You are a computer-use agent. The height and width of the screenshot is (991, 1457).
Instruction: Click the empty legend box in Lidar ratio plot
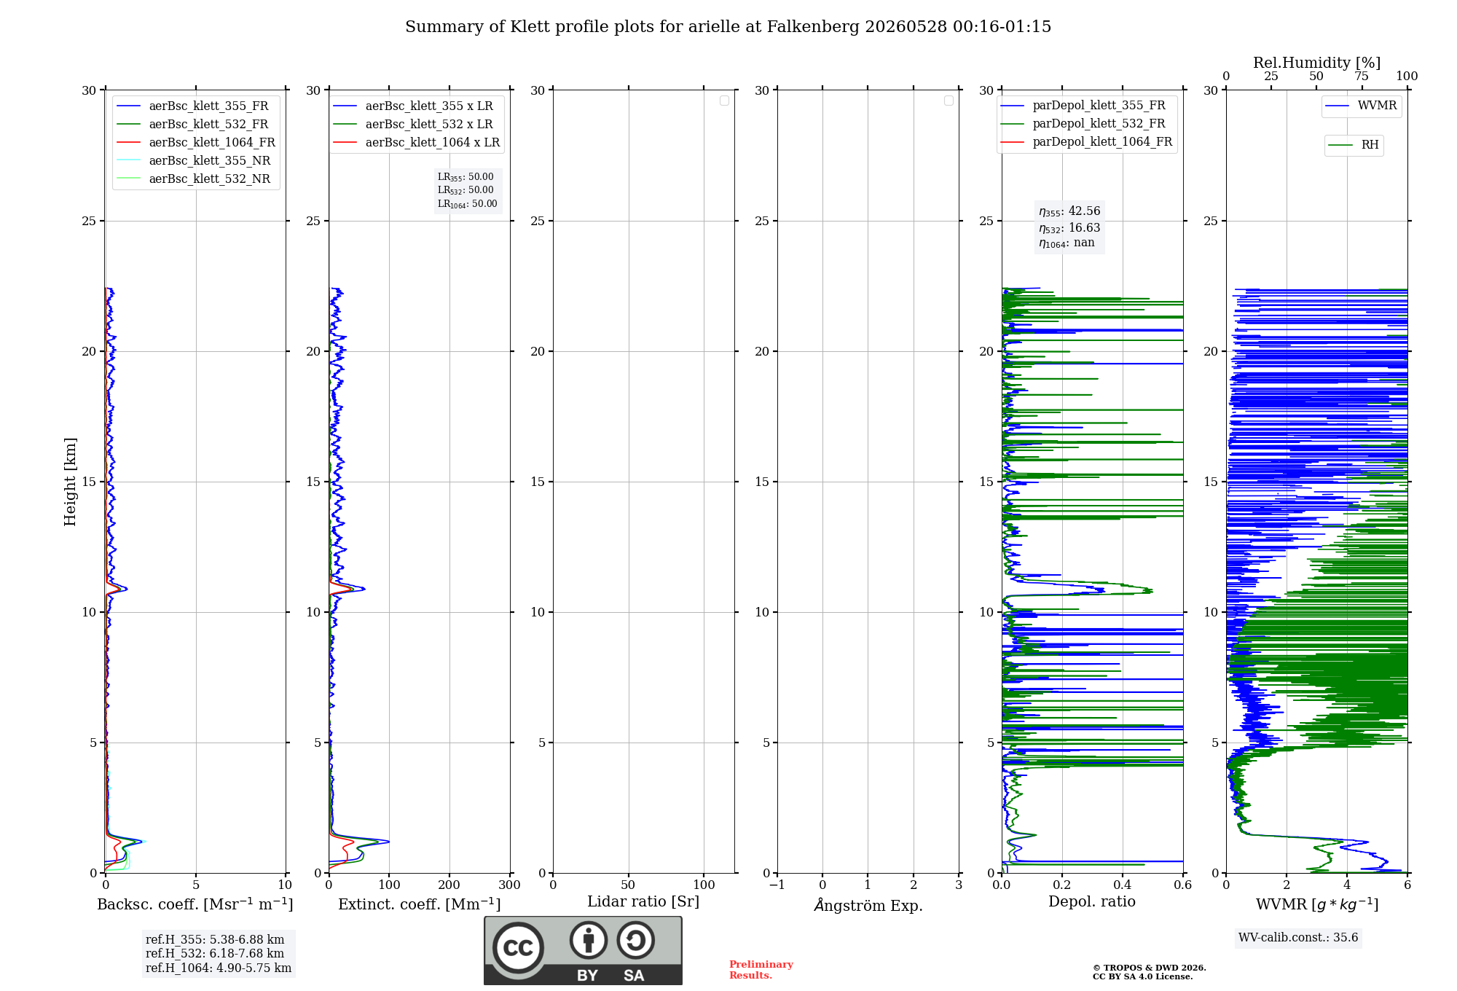(x=724, y=101)
